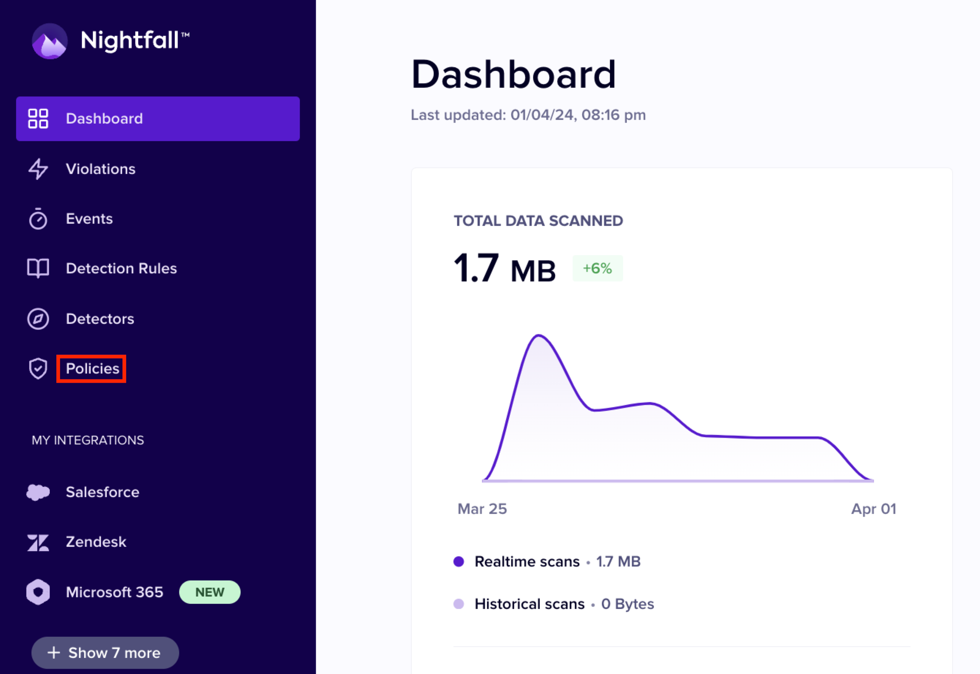
Task: Go to Detection Rules page
Action: tap(121, 268)
